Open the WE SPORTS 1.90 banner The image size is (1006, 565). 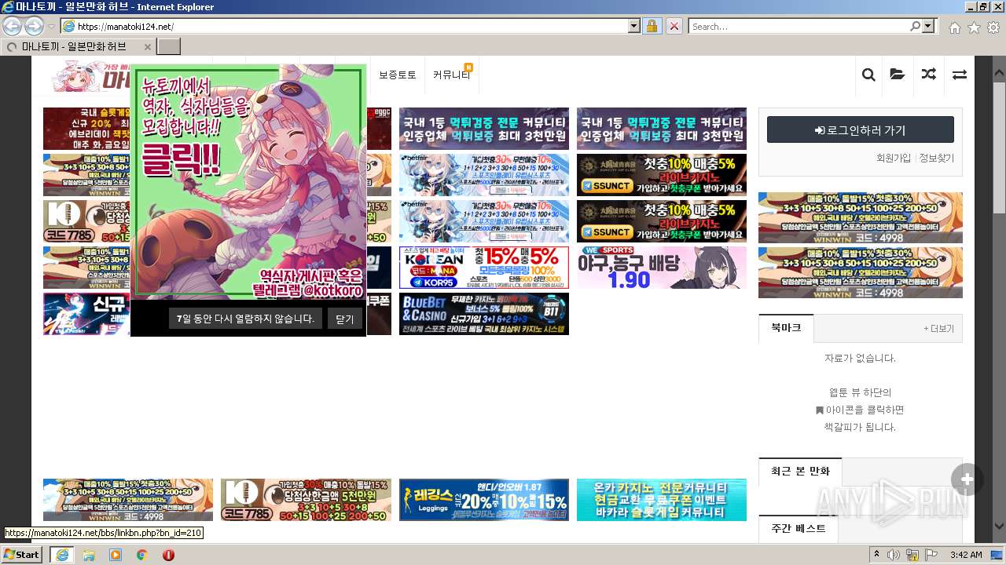(x=662, y=268)
